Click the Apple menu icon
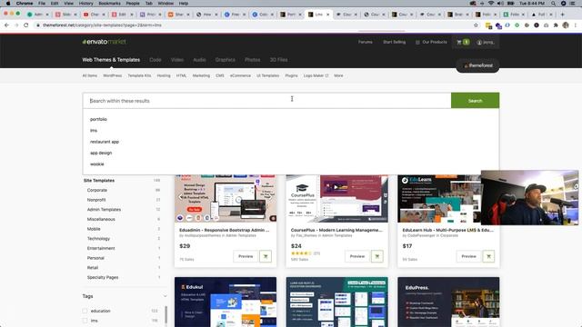Image resolution: width=582 pixels, height=327 pixels. pyautogui.click(x=8, y=4)
